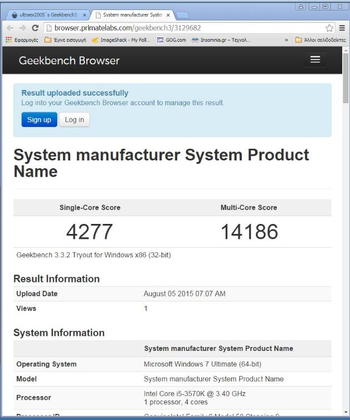Click the 'Single-Core Score' header
This screenshot has height=420, width=350.
click(90, 207)
